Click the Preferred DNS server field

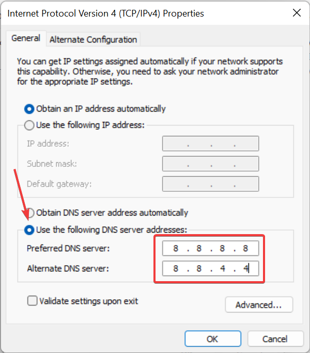point(210,248)
